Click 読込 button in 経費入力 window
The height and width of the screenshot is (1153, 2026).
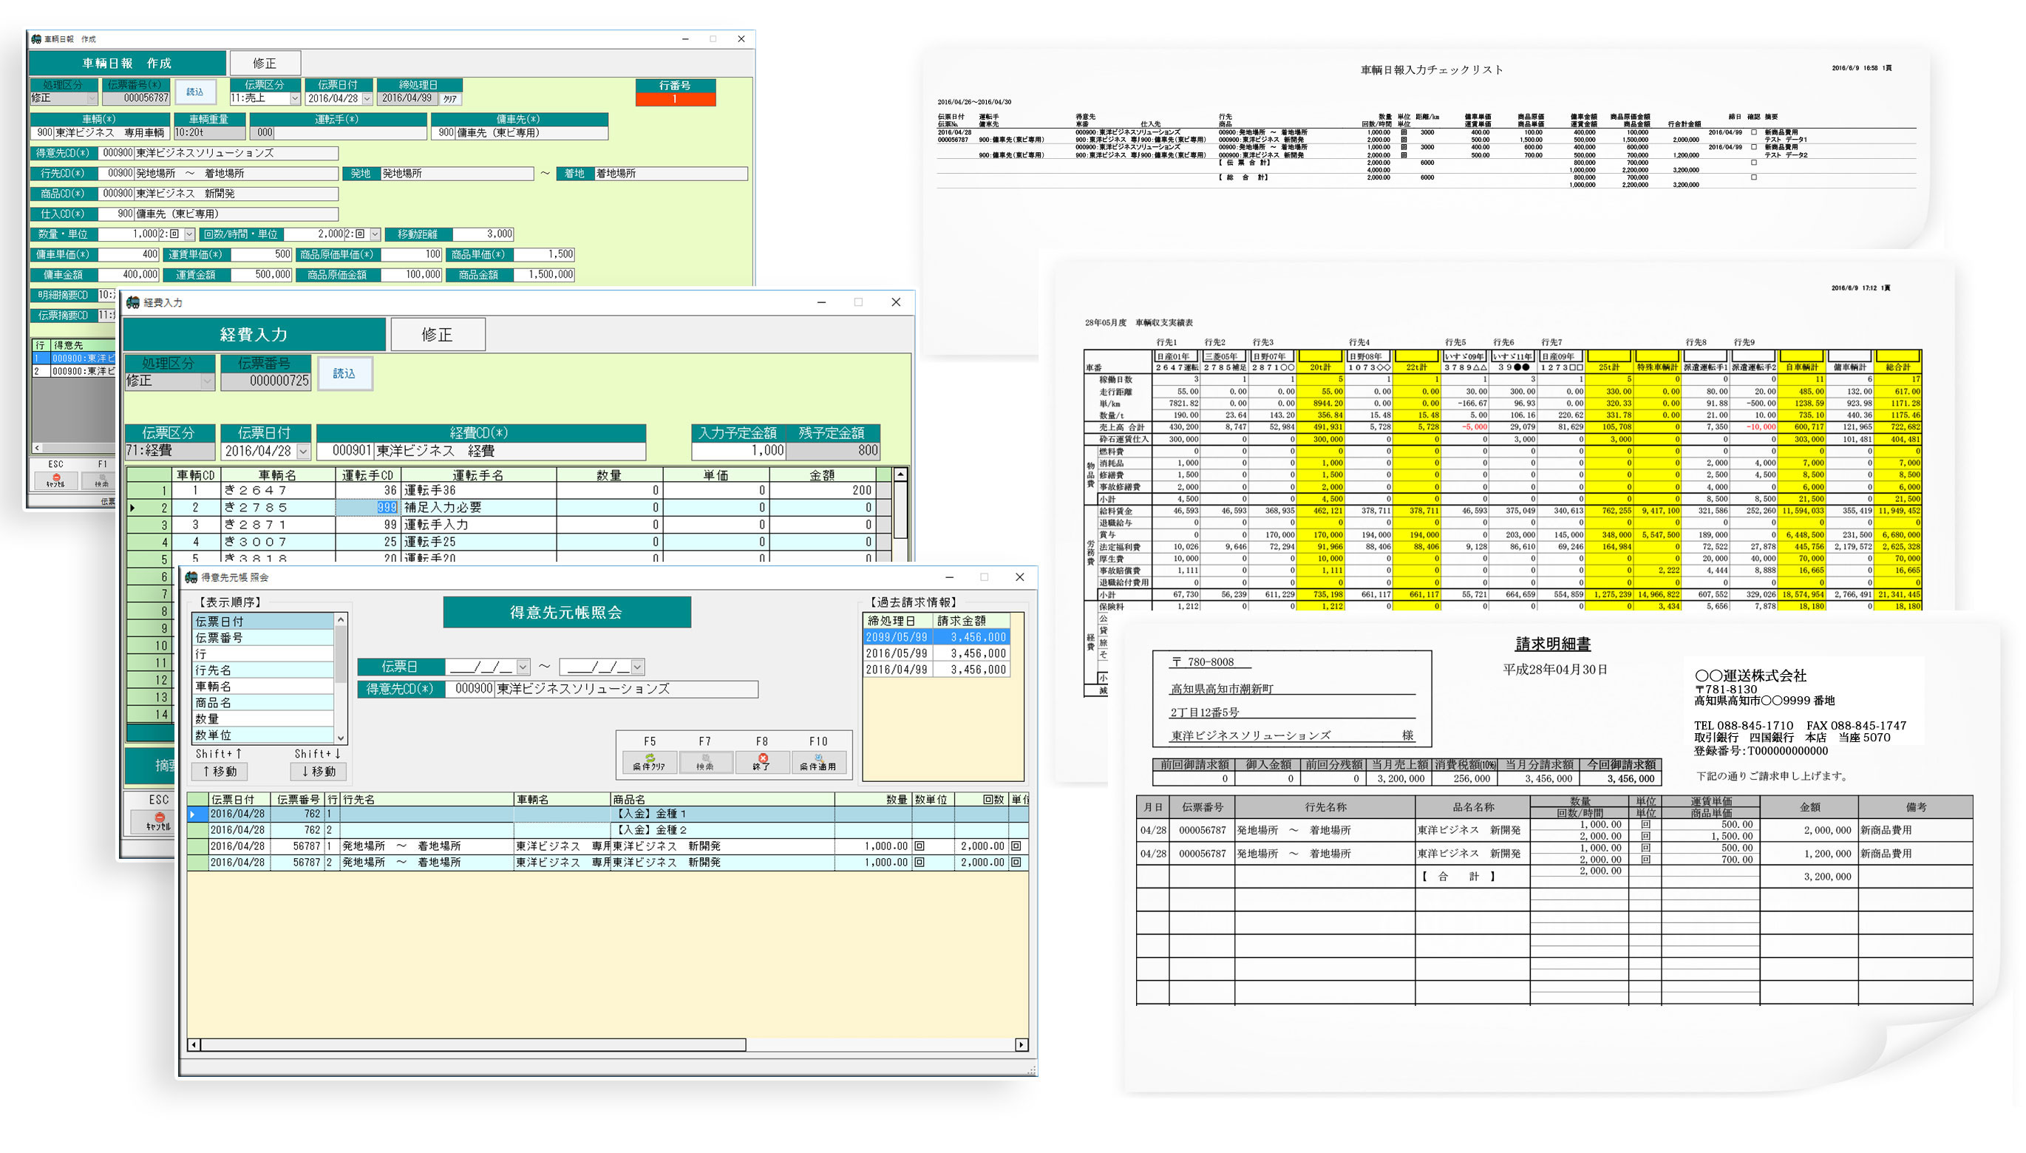pos(344,373)
